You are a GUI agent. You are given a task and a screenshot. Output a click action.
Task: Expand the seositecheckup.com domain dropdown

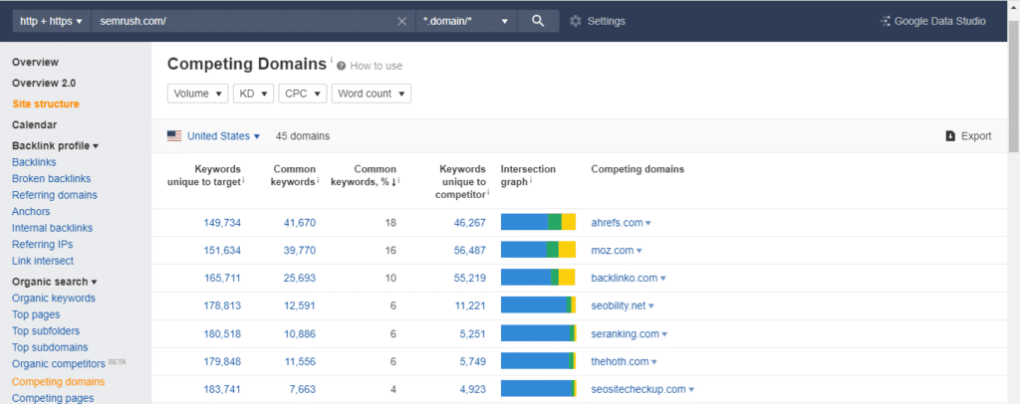tap(691, 389)
